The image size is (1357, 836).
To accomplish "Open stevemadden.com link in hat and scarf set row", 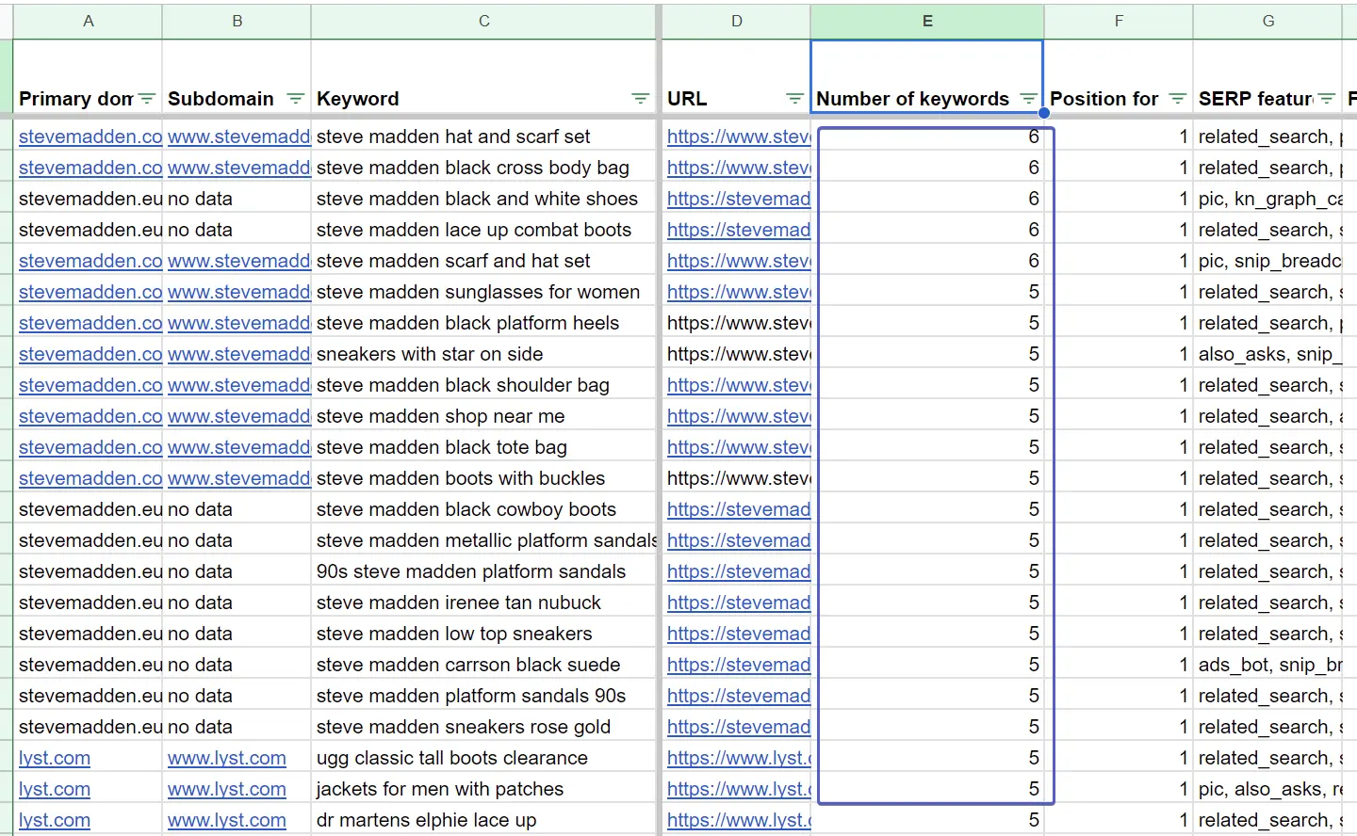I will click(x=90, y=137).
